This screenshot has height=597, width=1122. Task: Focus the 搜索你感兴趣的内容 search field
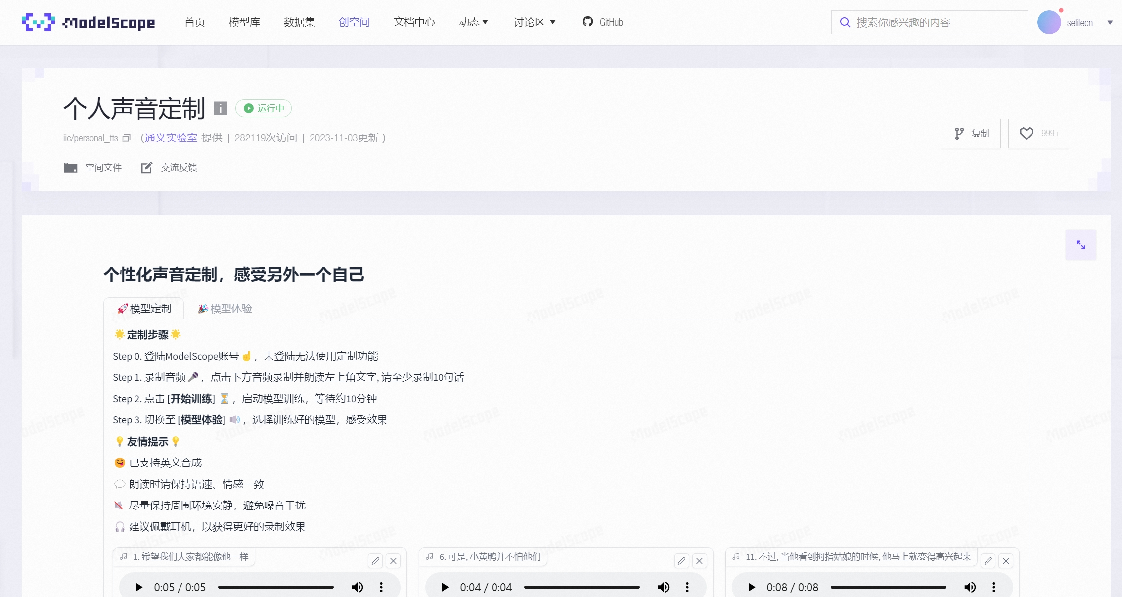[x=930, y=22]
